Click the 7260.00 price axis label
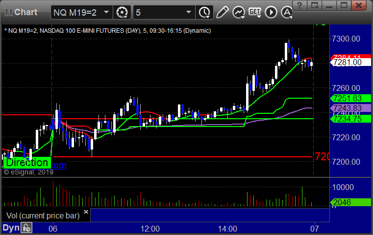The width and height of the screenshot is (373, 235). [x=346, y=88]
